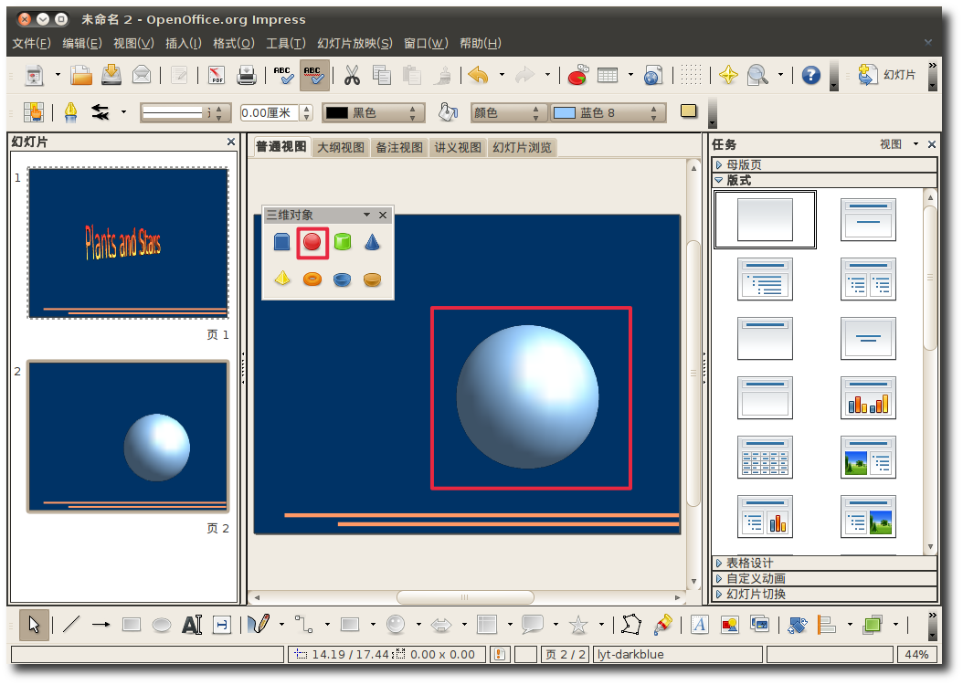Select the Line drawing tool
Viewport: 963px width, 685px height.
71,624
